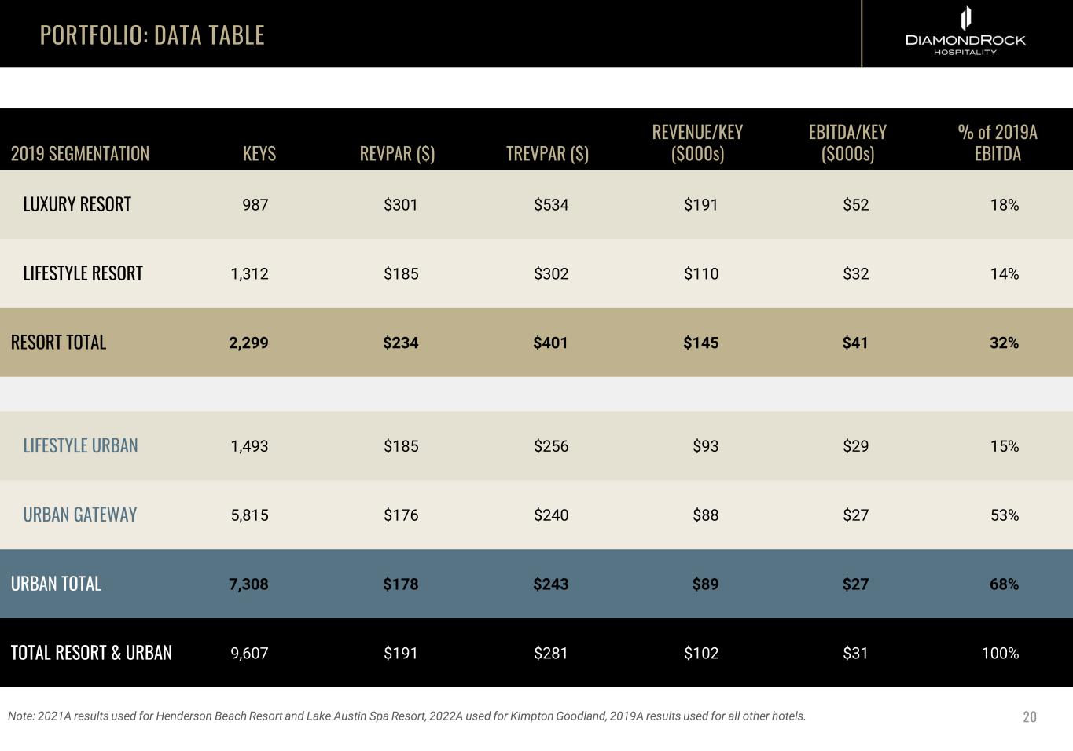
Task: Click the Portfolio: Data Table title
Action: [152, 35]
